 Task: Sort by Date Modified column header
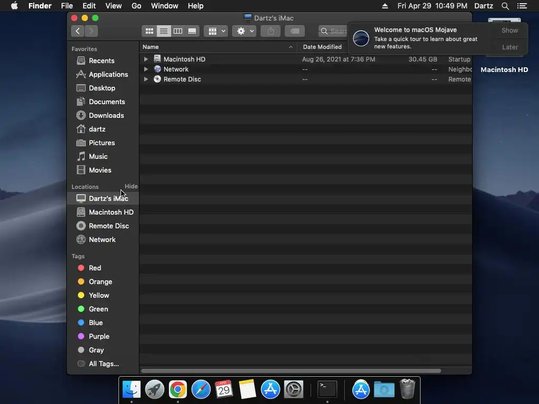coord(322,47)
